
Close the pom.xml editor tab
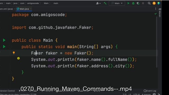[x=15, y=9]
